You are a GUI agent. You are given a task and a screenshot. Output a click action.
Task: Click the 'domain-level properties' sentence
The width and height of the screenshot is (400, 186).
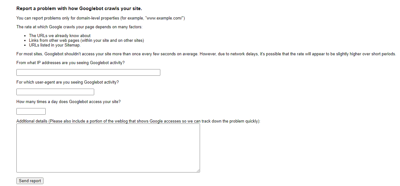[x=101, y=18]
